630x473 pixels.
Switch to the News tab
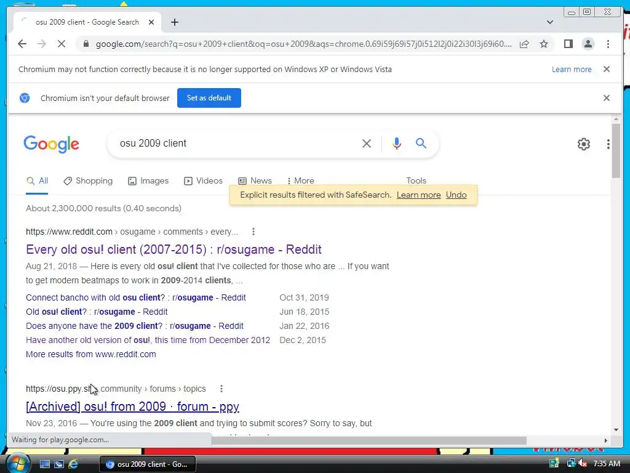(x=255, y=181)
